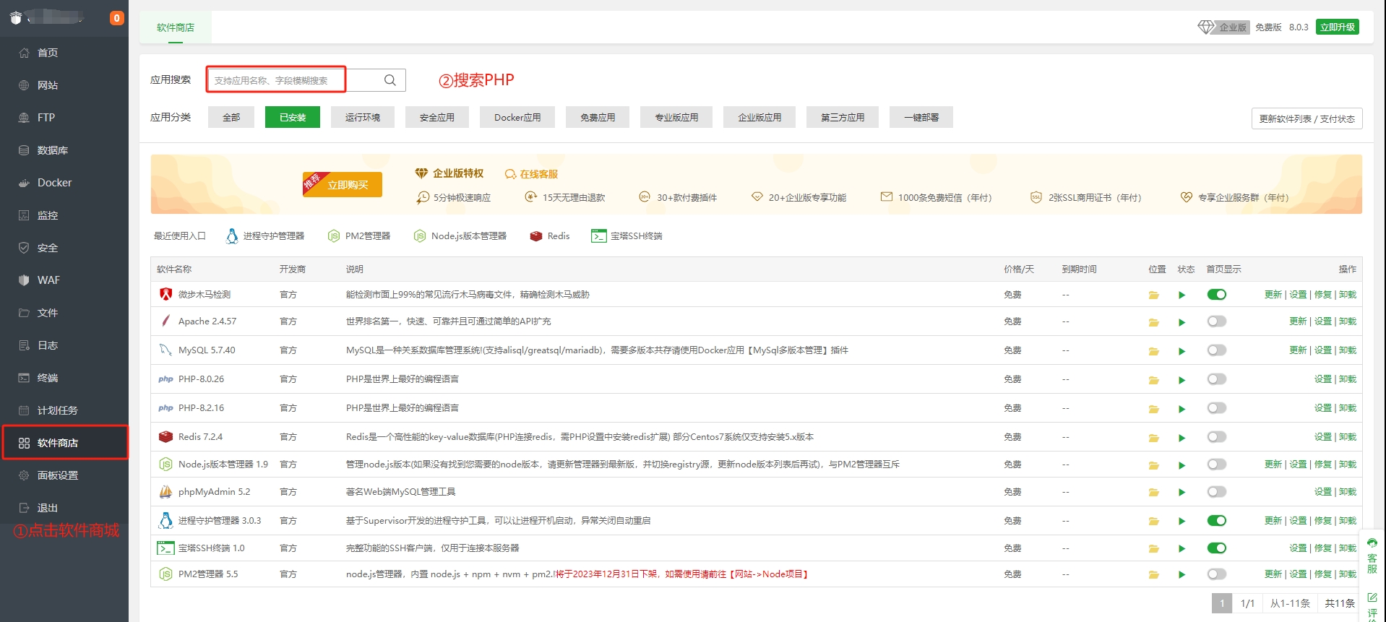
Task: Toggle homepage display for PM2管理器 5.5
Action: [1217, 574]
